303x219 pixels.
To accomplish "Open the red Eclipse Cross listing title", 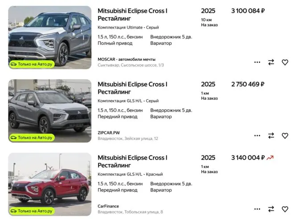I will pos(132,161).
